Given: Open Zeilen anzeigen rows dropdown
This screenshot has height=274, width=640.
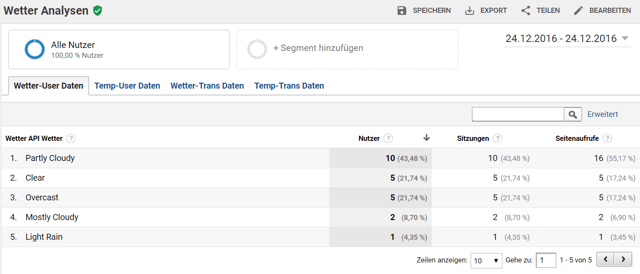Looking at the screenshot, I should [486, 260].
